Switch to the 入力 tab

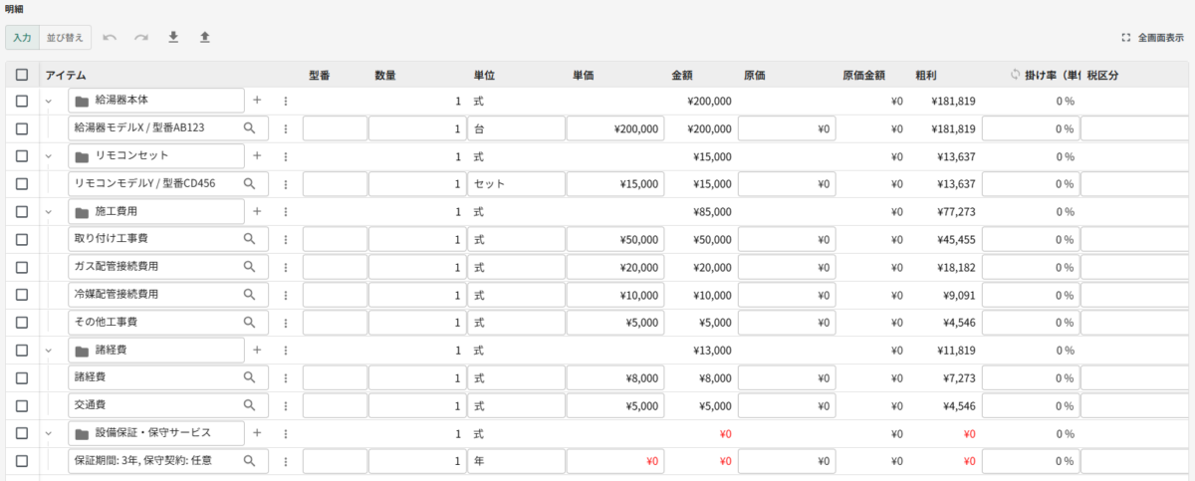point(22,38)
